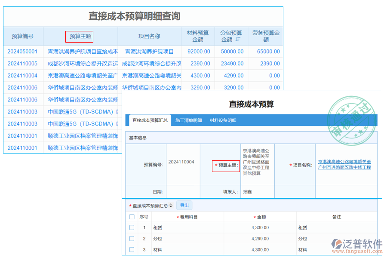The height and width of the screenshot is (258, 387).
Task: Click the 泛普软件 watermark logo
Action: 357,243
